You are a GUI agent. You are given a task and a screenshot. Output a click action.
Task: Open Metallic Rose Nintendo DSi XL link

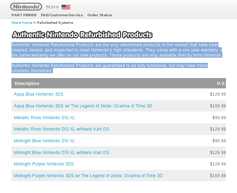[44, 118]
